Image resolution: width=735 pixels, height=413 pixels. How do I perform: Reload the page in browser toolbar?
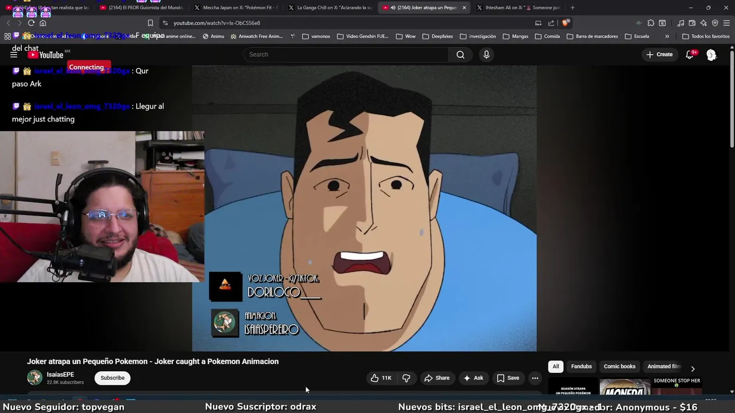pos(31,23)
